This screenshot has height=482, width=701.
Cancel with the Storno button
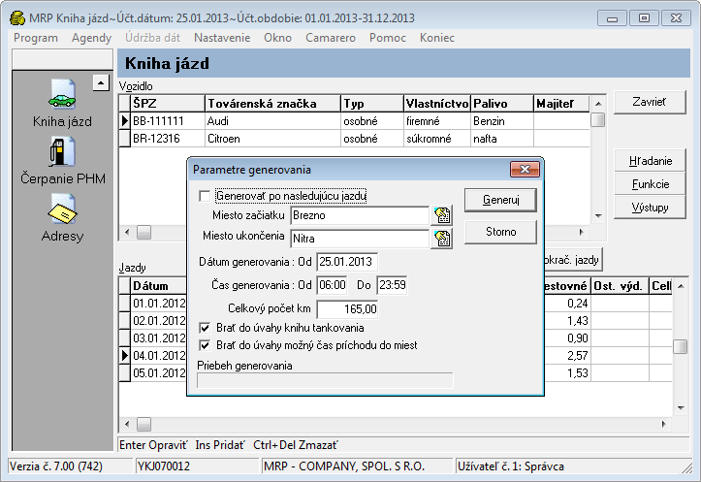[500, 232]
